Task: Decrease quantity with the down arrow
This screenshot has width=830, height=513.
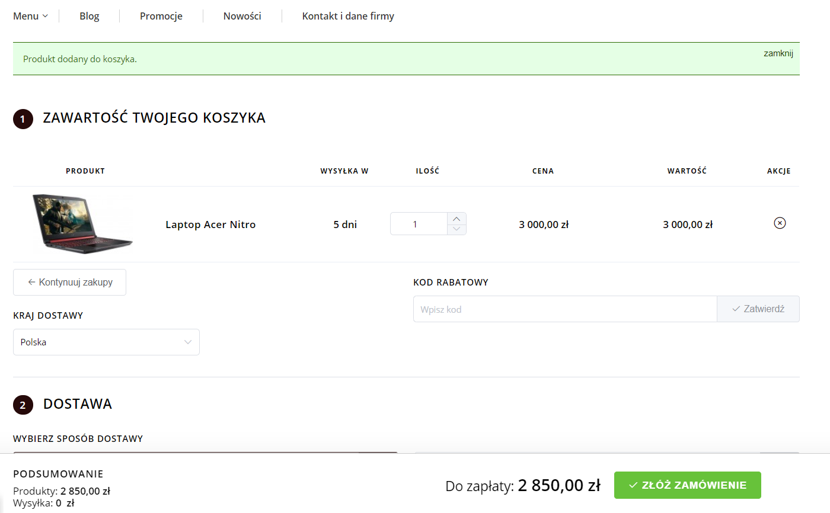Action: tap(456, 229)
